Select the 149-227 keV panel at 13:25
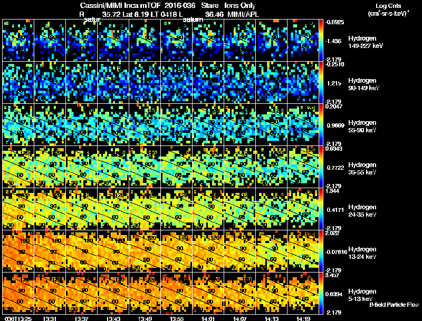The width and height of the screenshot is (422, 321). pyautogui.click(x=18, y=41)
